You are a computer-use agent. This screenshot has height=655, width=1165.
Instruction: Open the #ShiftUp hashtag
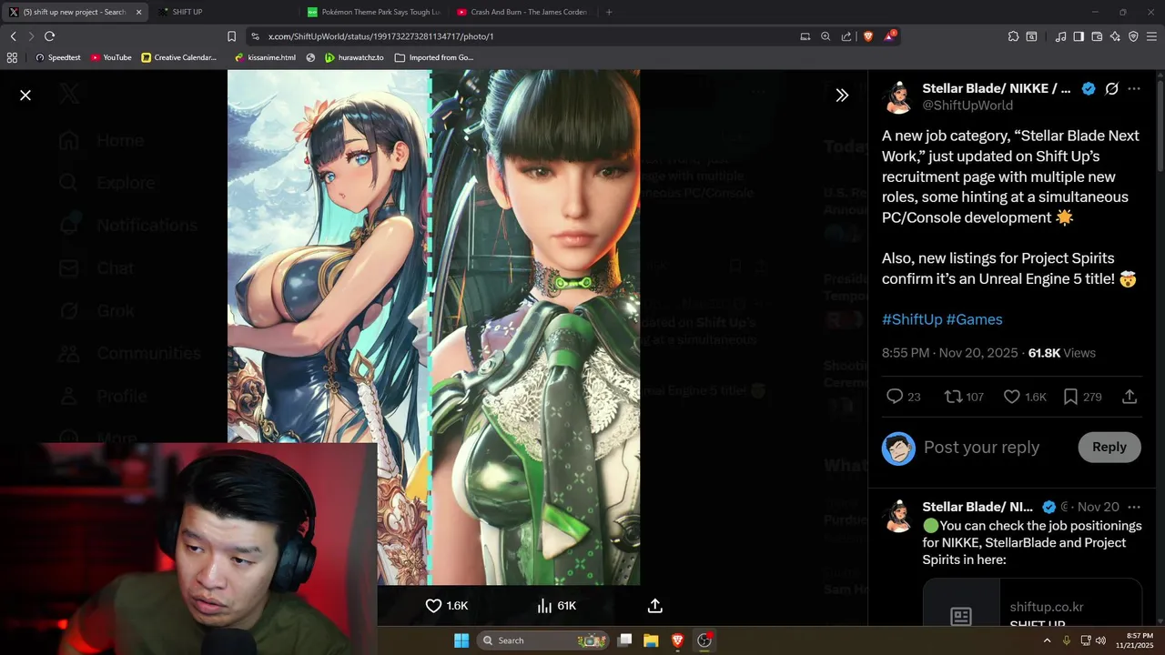[912, 319]
